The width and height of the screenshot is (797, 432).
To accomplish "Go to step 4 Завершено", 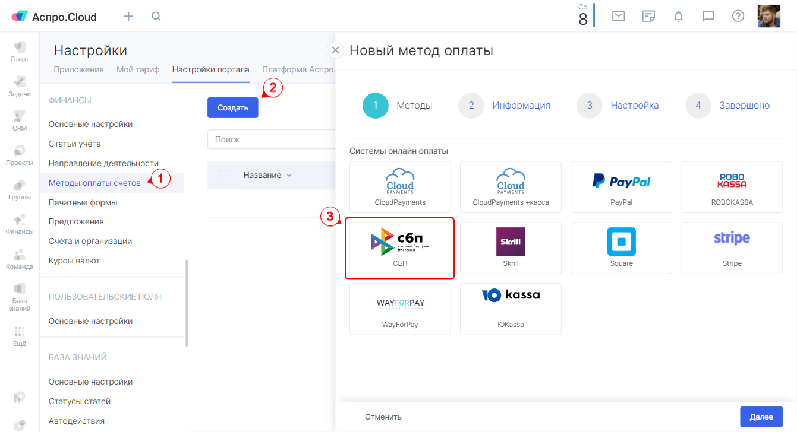I will tap(728, 106).
